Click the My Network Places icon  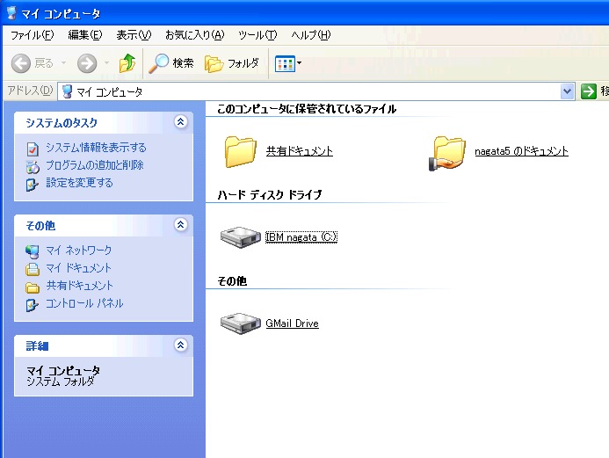[33, 251]
